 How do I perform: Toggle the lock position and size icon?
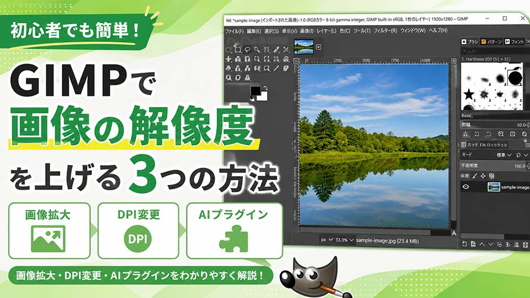483,176
